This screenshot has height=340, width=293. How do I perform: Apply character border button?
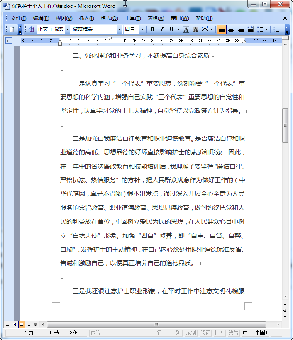click(186, 29)
